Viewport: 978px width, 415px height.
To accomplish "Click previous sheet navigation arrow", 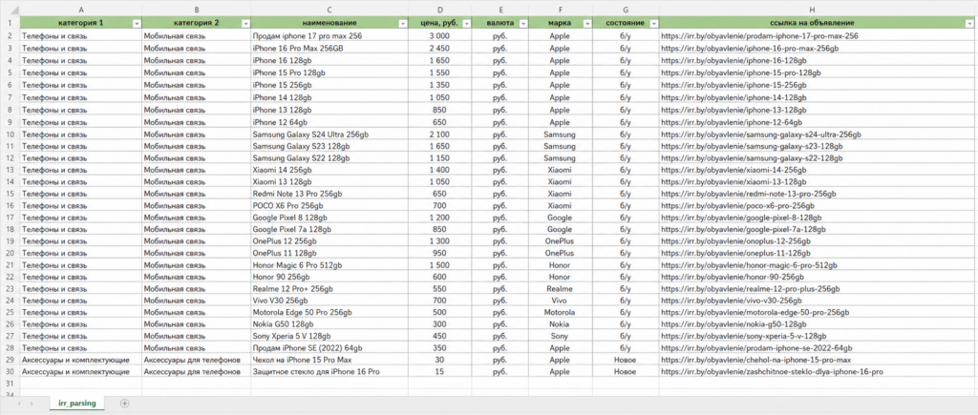I will click(19, 404).
